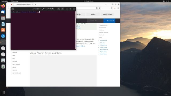Jump to Privacy section link
The width and height of the screenshot is (171, 96).
tap(100, 37)
